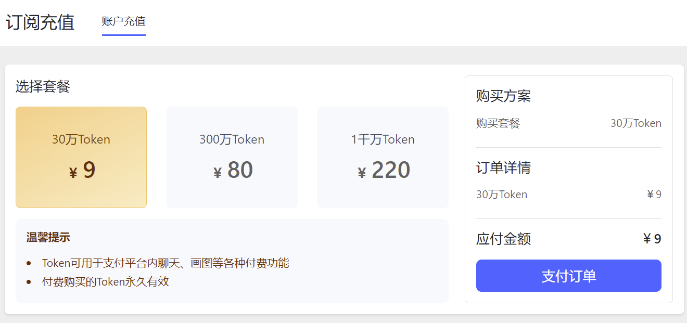
Task: Click the 购买方案 heading
Action: coord(503,96)
